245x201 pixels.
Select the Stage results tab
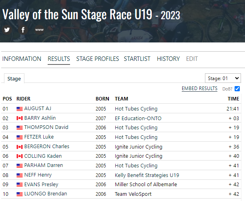tap(14, 78)
